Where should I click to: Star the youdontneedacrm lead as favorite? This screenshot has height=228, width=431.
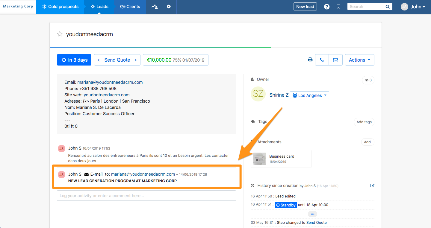[x=60, y=34]
